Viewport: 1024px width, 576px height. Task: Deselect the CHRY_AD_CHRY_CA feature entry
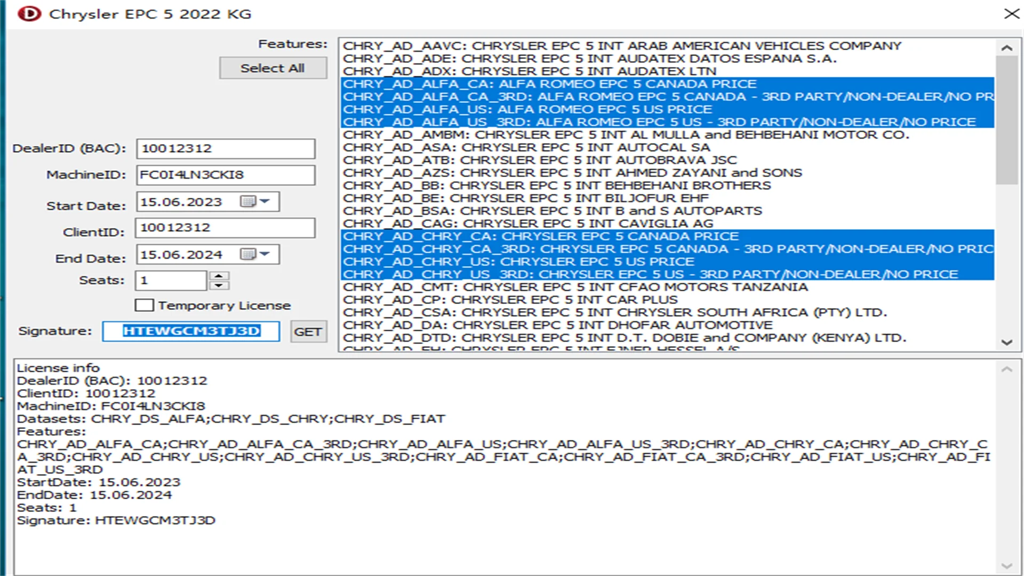coord(540,236)
